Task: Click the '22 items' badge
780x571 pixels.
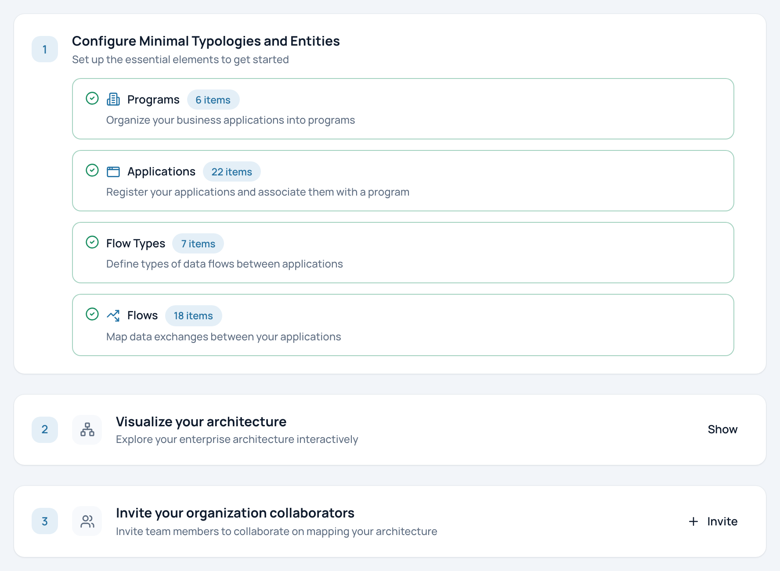Action: coord(231,171)
